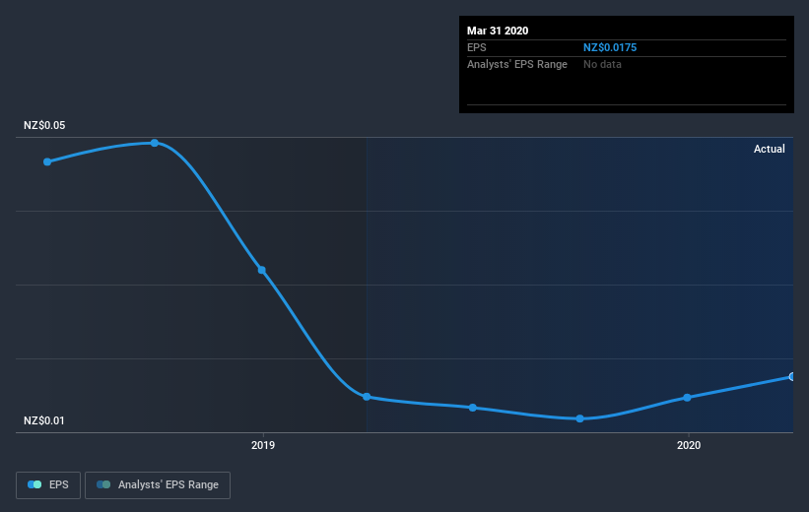Screen dimensions: 809x512
Task: Click the EPS row label in tooltip
Action: (476, 47)
